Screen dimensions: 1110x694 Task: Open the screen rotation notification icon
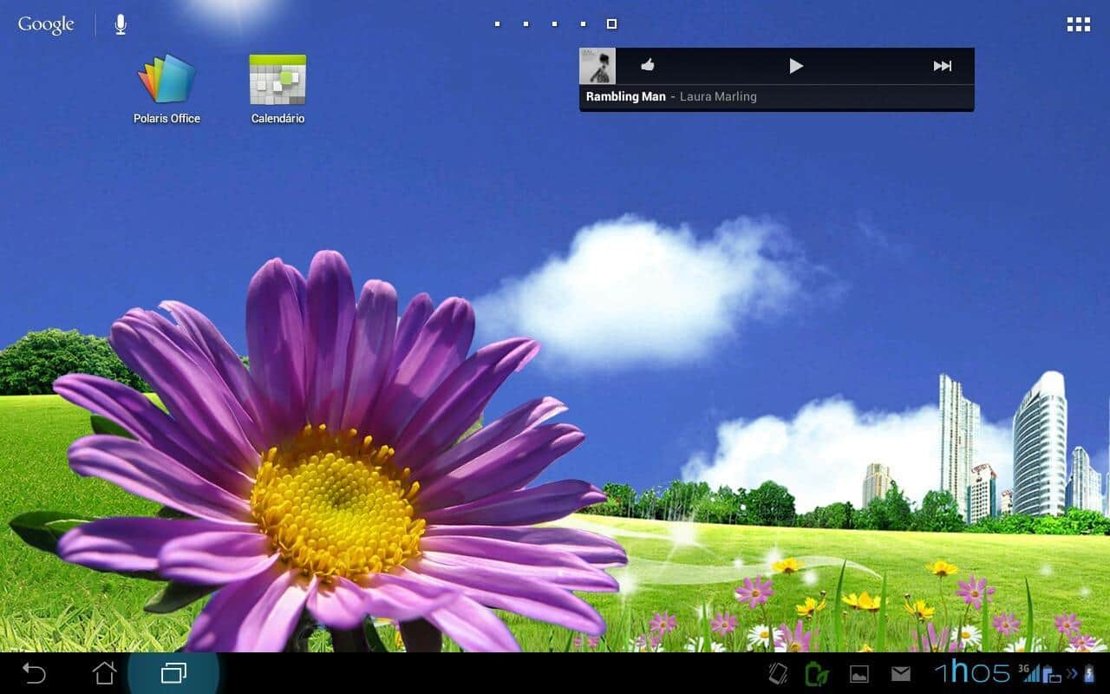click(x=778, y=673)
